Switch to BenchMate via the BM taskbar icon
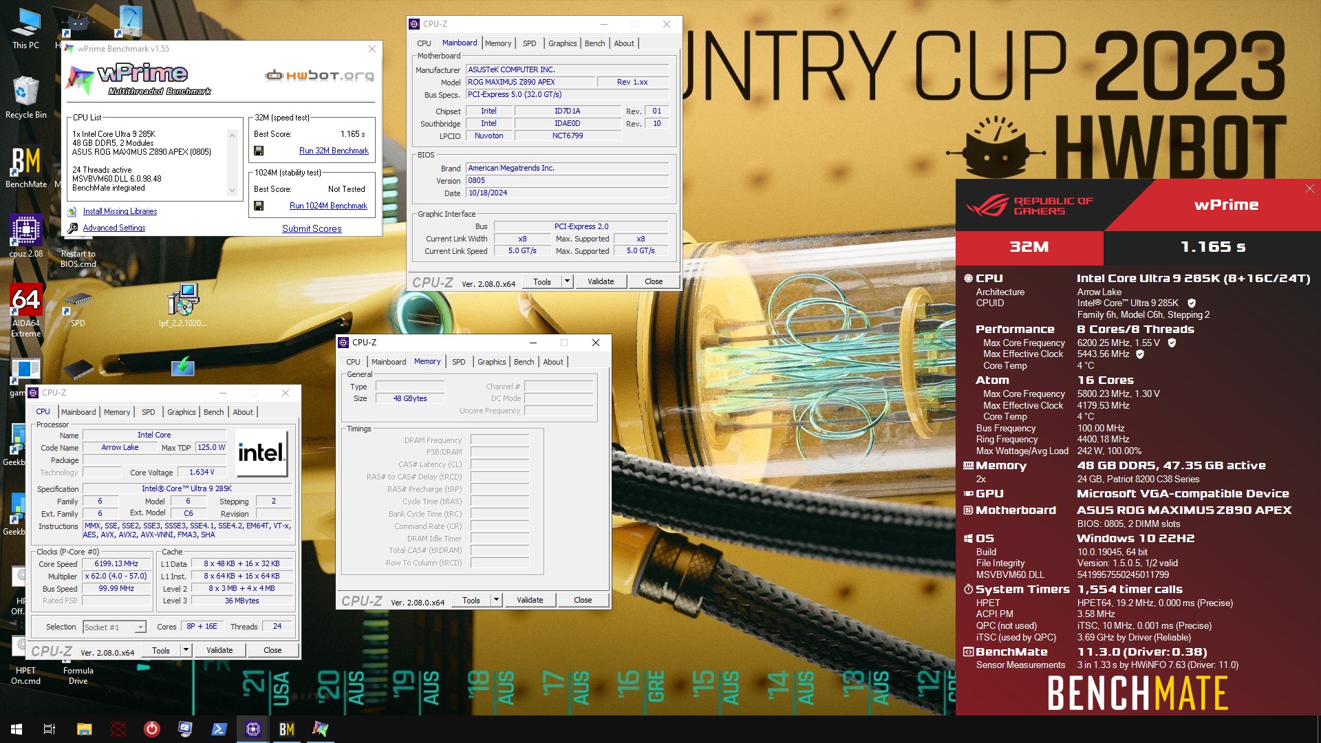 click(x=286, y=729)
